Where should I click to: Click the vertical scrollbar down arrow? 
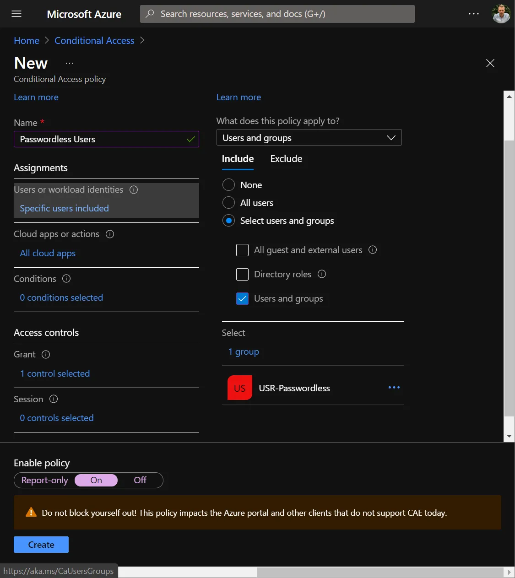(509, 436)
